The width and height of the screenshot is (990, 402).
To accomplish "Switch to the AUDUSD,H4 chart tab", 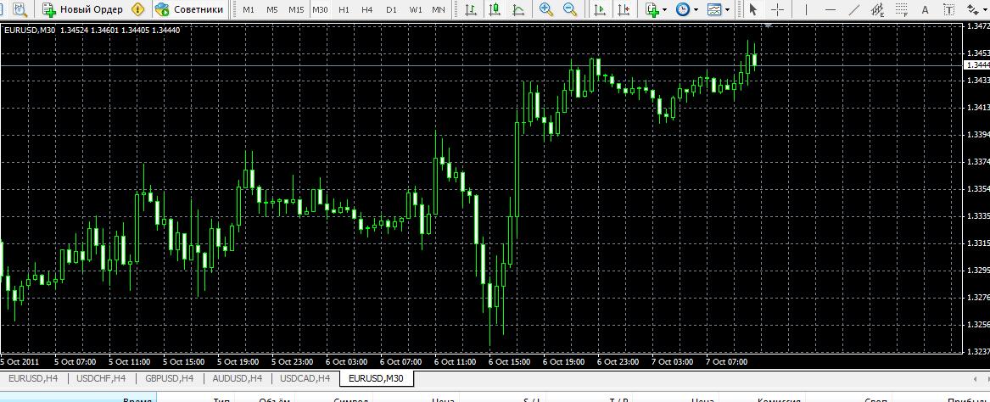I will (238, 378).
